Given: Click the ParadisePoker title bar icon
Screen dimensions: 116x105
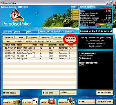Looking at the screenshot, I should tap(1, 3).
